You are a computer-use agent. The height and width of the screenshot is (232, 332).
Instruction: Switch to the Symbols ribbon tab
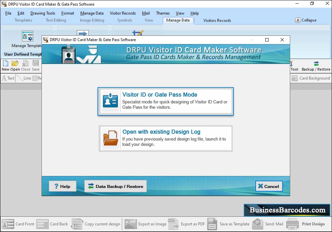[x=125, y=20]
